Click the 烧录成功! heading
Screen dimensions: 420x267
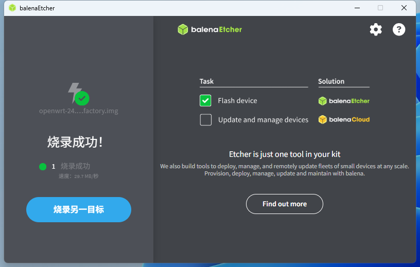[x=75, y=142]
